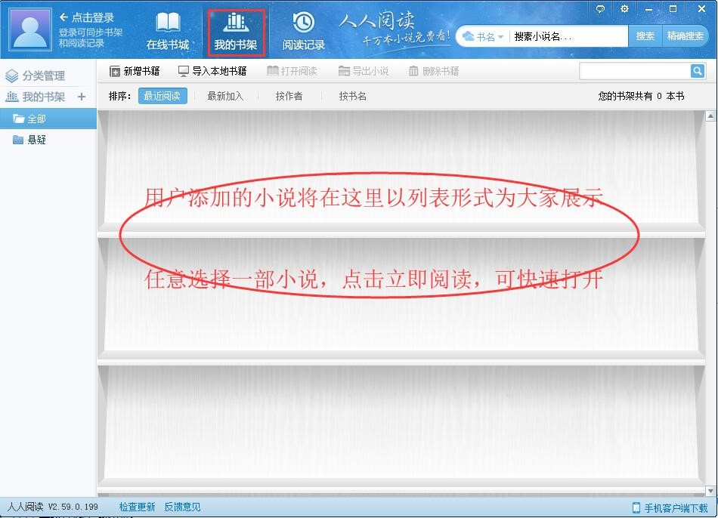Minimize the 人人阅读 window
Image resolution: width=718 pixels, height=518 pixels.
pos(648,9)
